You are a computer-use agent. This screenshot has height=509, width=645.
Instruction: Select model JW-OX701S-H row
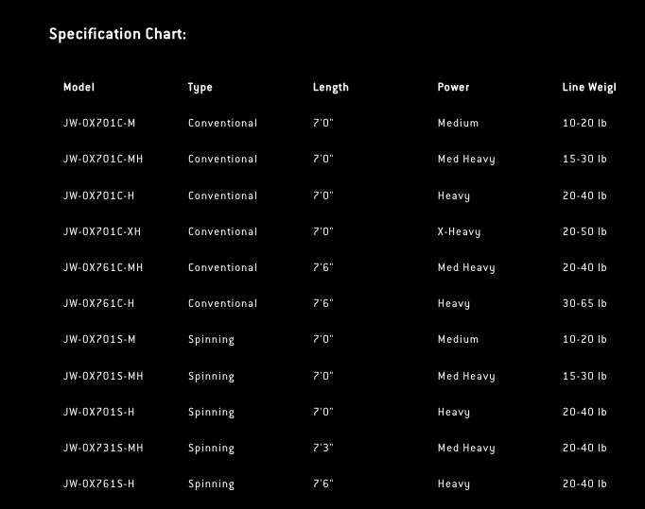coord(98,412)
